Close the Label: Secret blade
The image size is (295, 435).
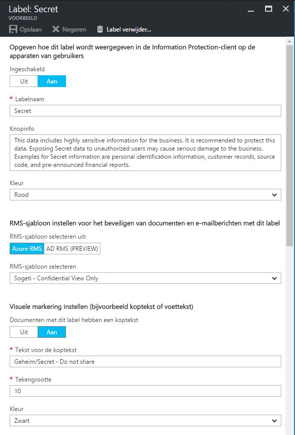[286, 9]
